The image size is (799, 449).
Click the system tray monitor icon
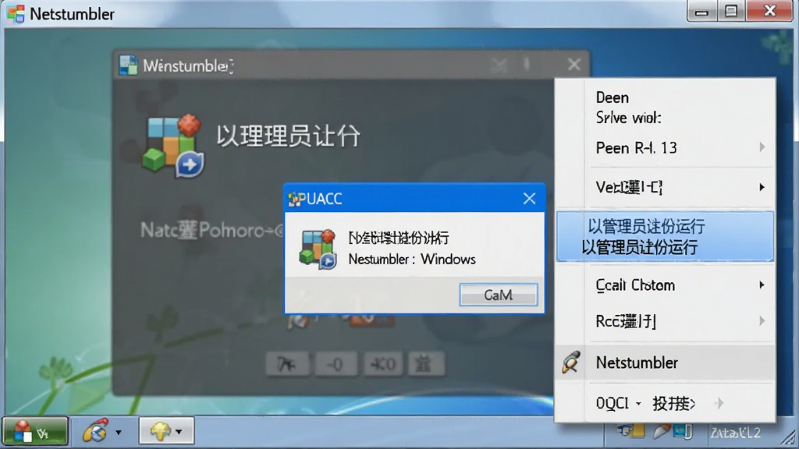pyautogui.click(x=684, y=432)
